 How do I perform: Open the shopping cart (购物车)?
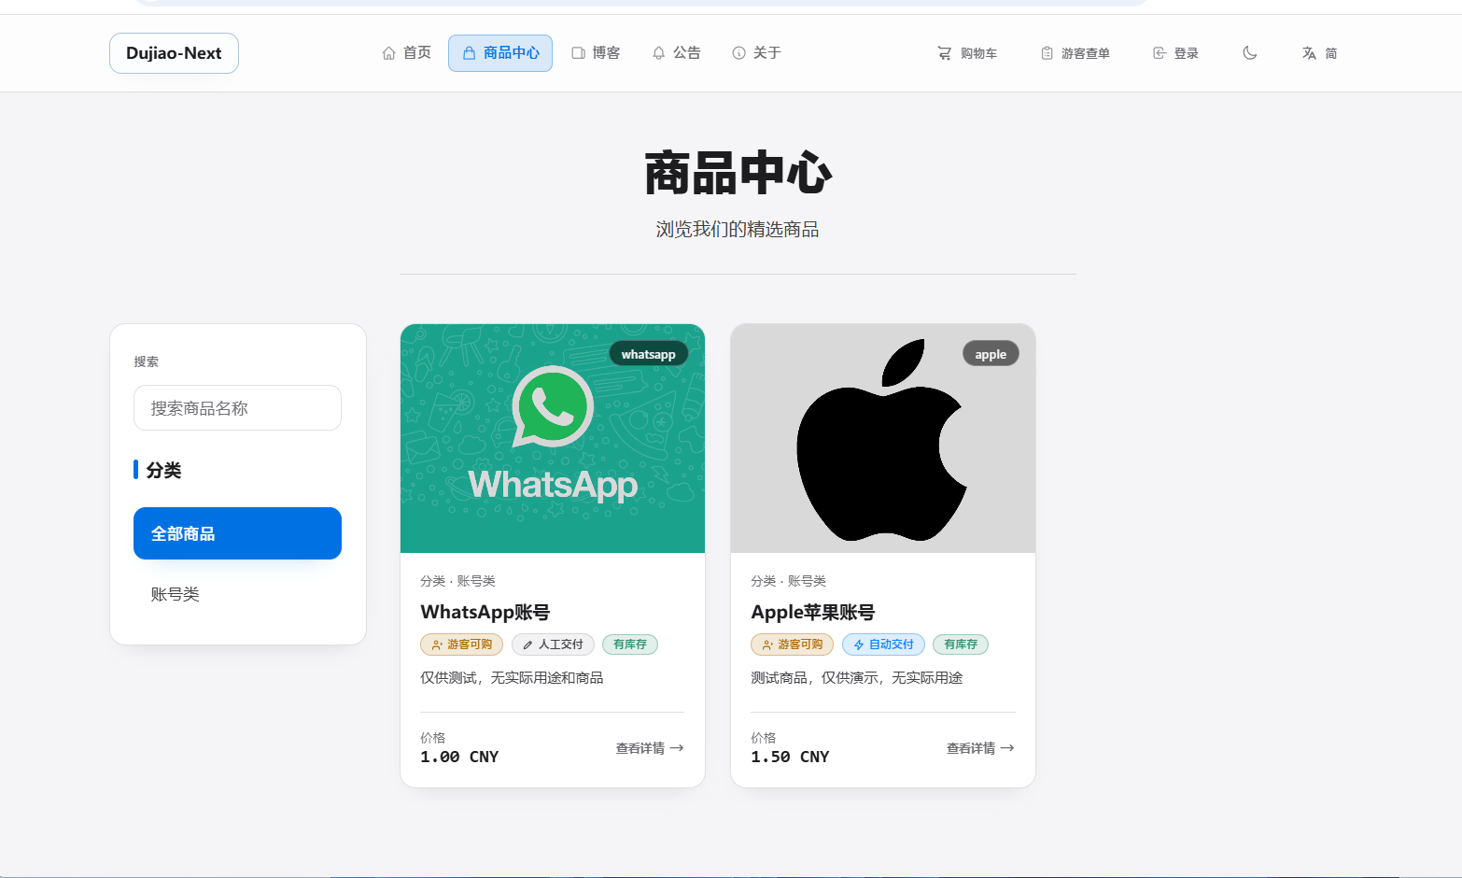[967, 53]
